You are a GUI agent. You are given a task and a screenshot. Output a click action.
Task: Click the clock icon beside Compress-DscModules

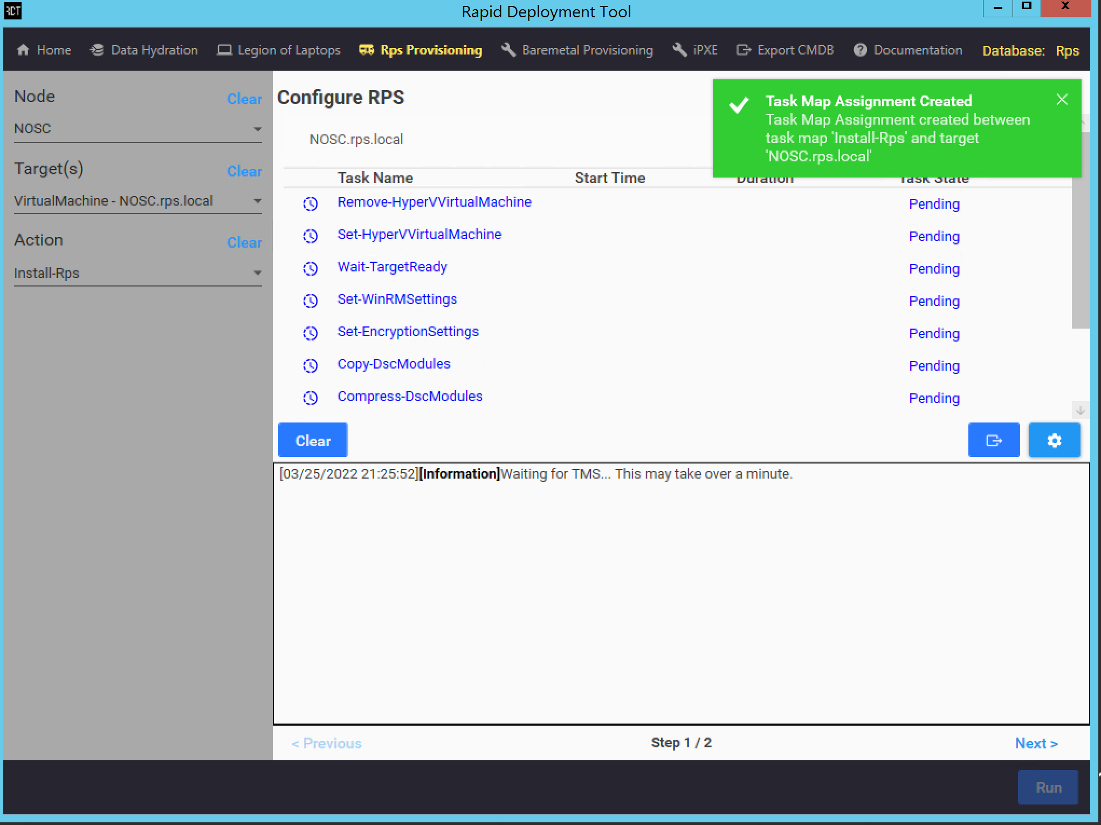pos(311,398)
